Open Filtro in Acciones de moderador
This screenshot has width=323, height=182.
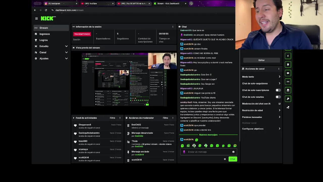click(x=166, y=118)
